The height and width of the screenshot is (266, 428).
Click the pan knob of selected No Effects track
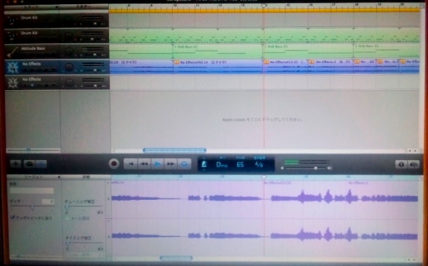[x=69, y=67]
